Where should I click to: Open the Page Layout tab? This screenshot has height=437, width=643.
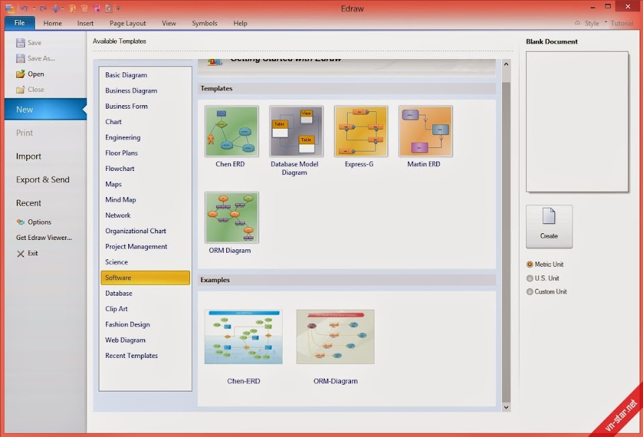[x=128, y=23]
